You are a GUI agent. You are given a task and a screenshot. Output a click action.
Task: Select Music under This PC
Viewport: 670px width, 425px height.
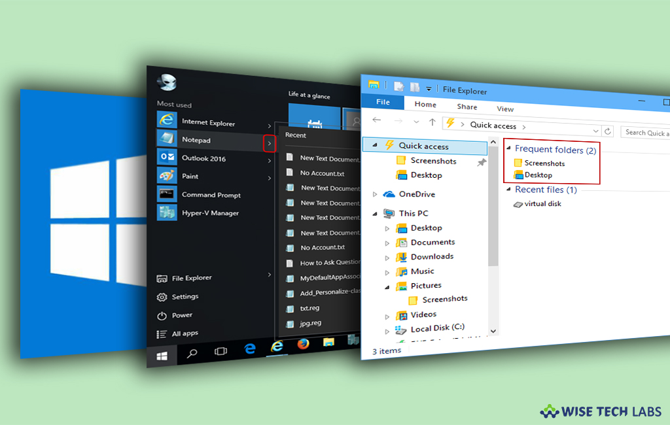(422, 271)
